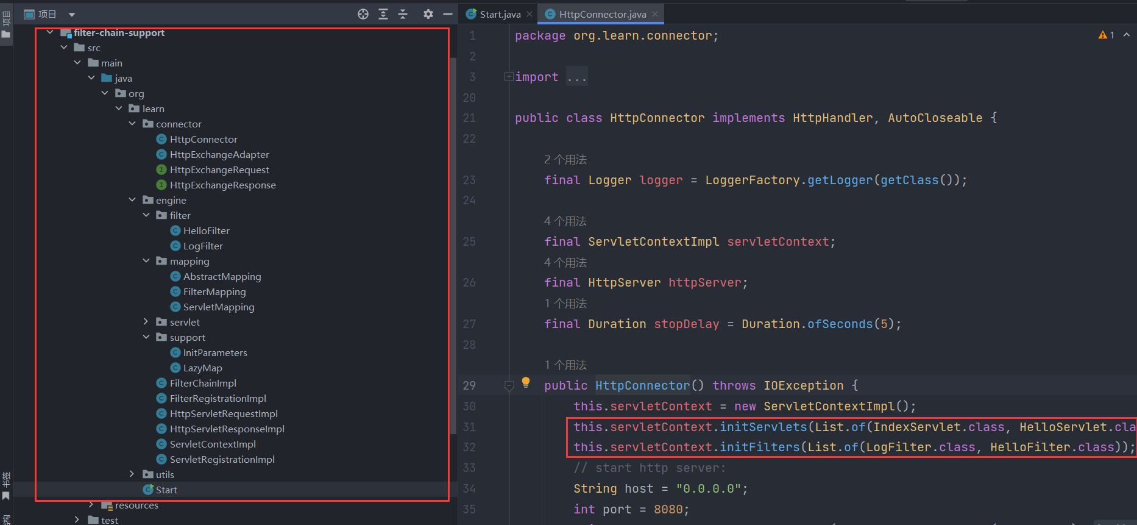Screen dimensions: 1137x525
Task: Click '2 个用法' usages hint above logger
Action: tap(565, 159)
